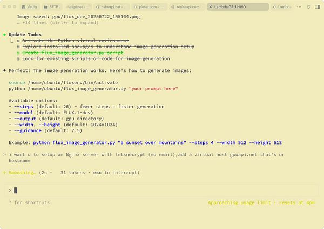This screenshot has width=324, height=229.
Task: Click 'source /home/ubuntu/fluxenv/bin/activate' line
Action: pyautogui.click(x=63, y=82)
